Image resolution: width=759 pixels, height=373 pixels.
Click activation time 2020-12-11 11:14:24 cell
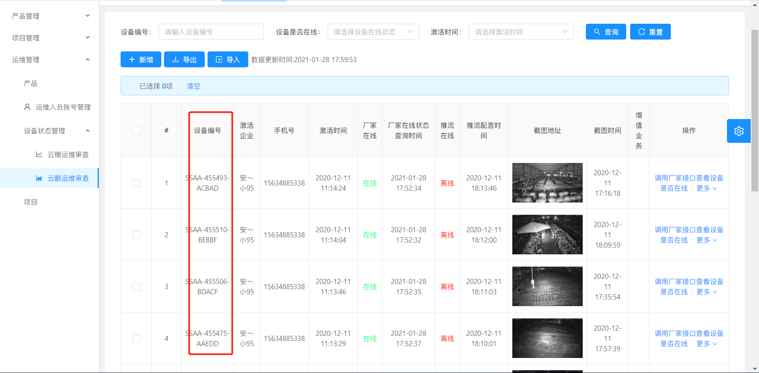pyautogui.click(x=333, y=183)
